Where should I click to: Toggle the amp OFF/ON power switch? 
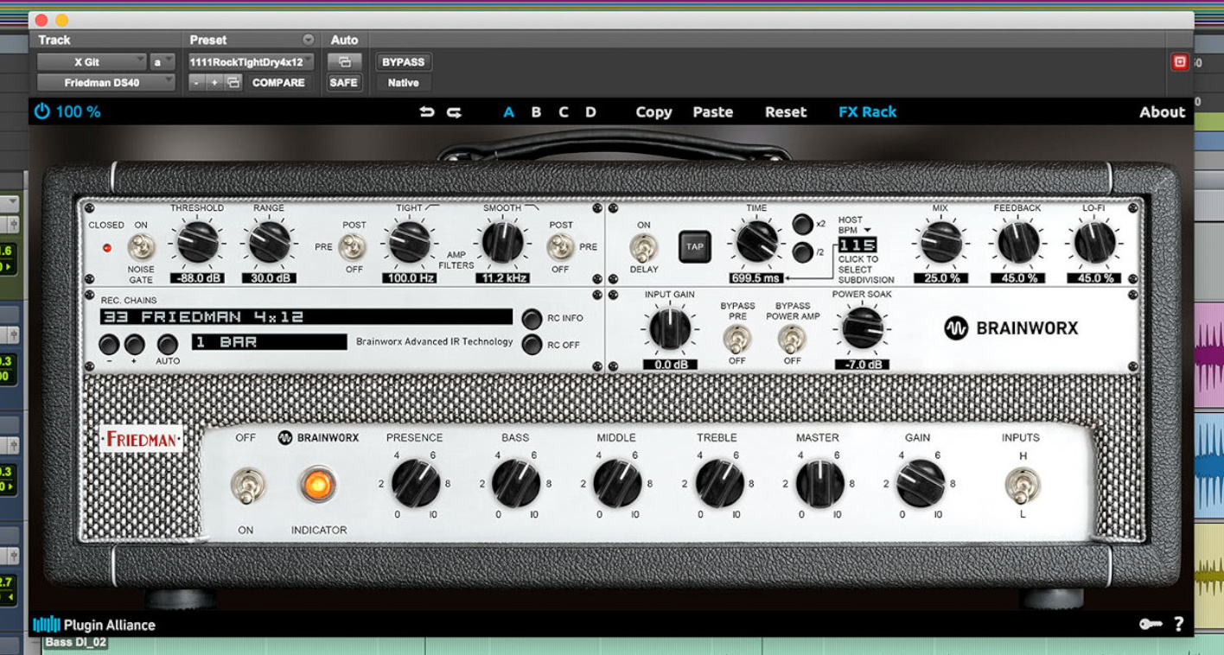pos(247,486)
